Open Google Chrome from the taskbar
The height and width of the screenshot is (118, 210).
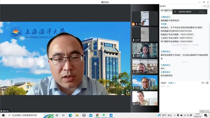click(97, 115)
